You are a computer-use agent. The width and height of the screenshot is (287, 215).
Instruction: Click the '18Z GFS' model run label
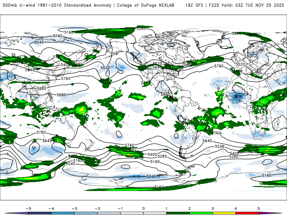(194, 5)
